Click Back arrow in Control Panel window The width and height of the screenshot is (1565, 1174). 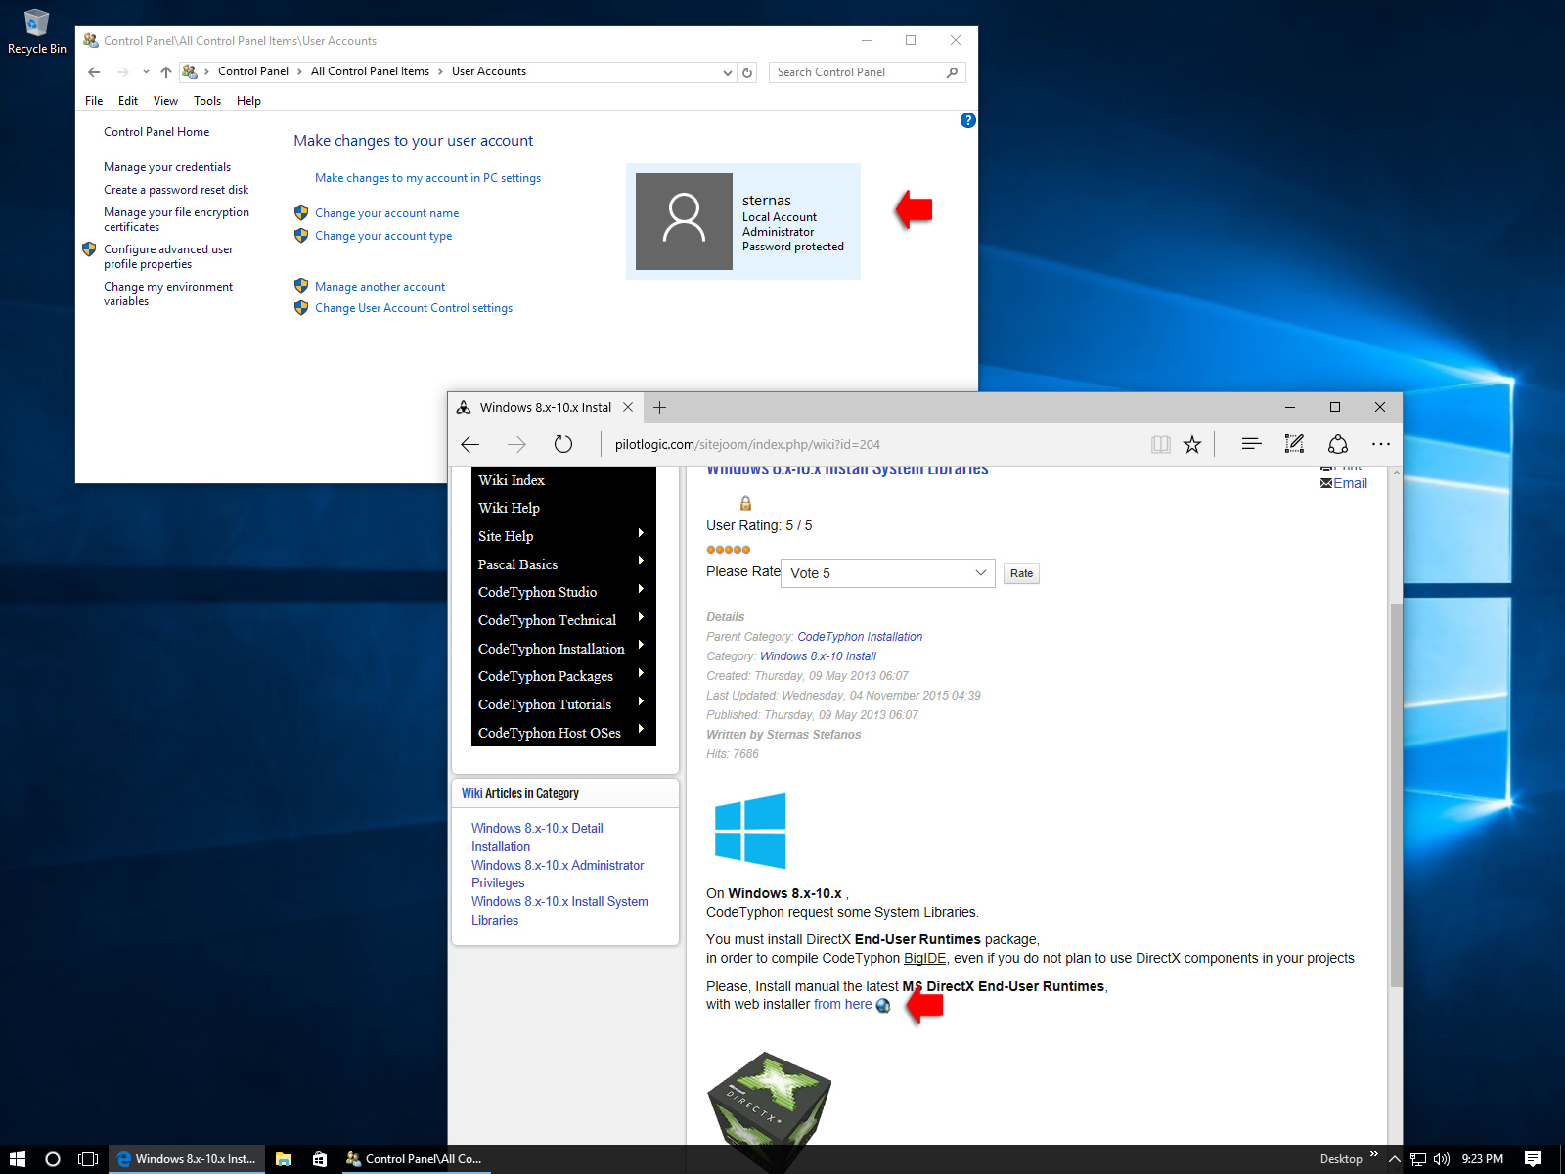point(94,72)
